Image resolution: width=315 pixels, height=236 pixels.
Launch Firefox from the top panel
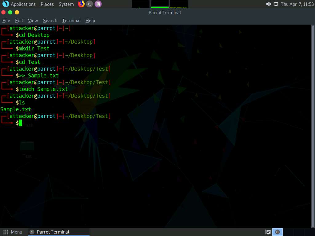[81, 4]
